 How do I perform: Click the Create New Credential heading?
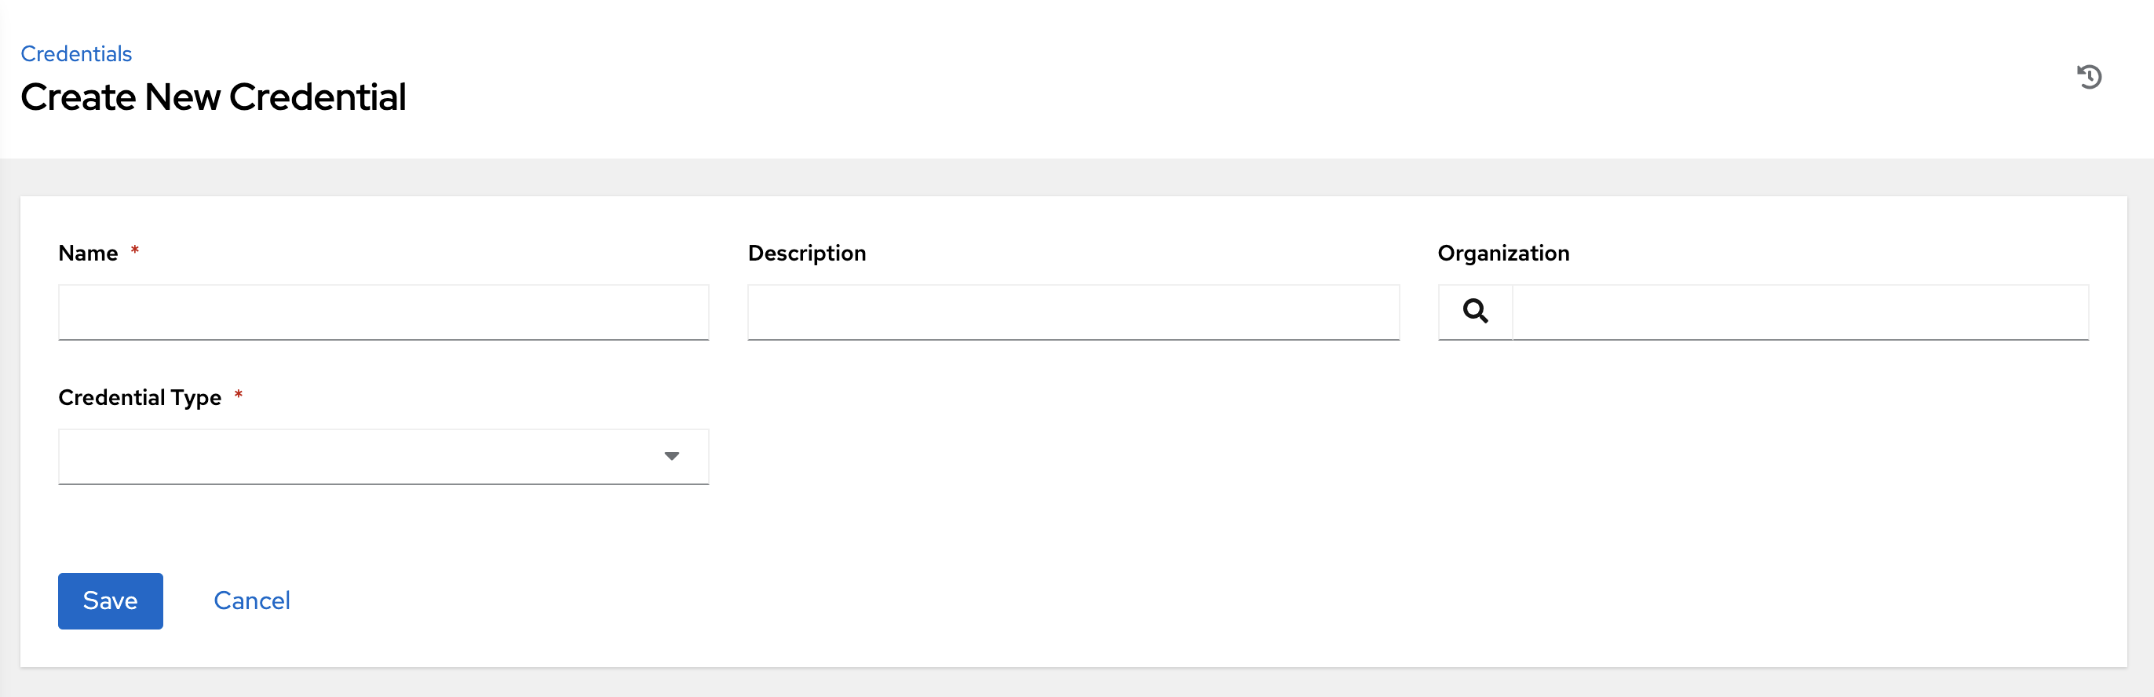click(214, 97)
